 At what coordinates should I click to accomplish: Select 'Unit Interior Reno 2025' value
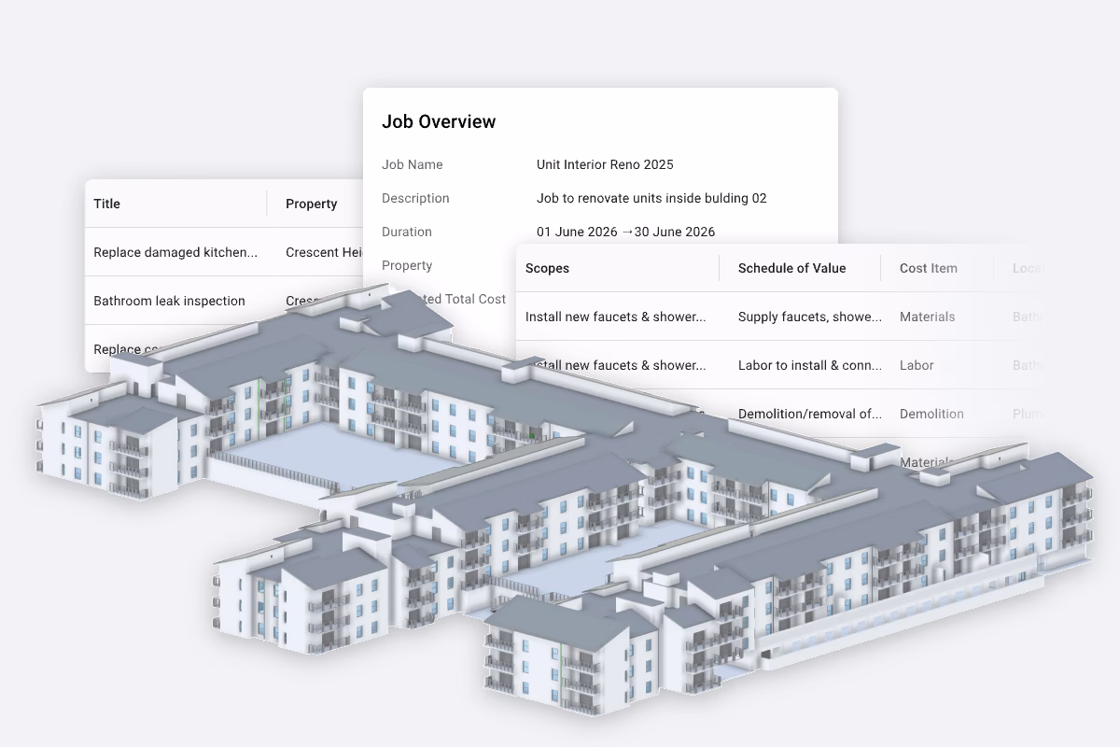tap(605, 164)
